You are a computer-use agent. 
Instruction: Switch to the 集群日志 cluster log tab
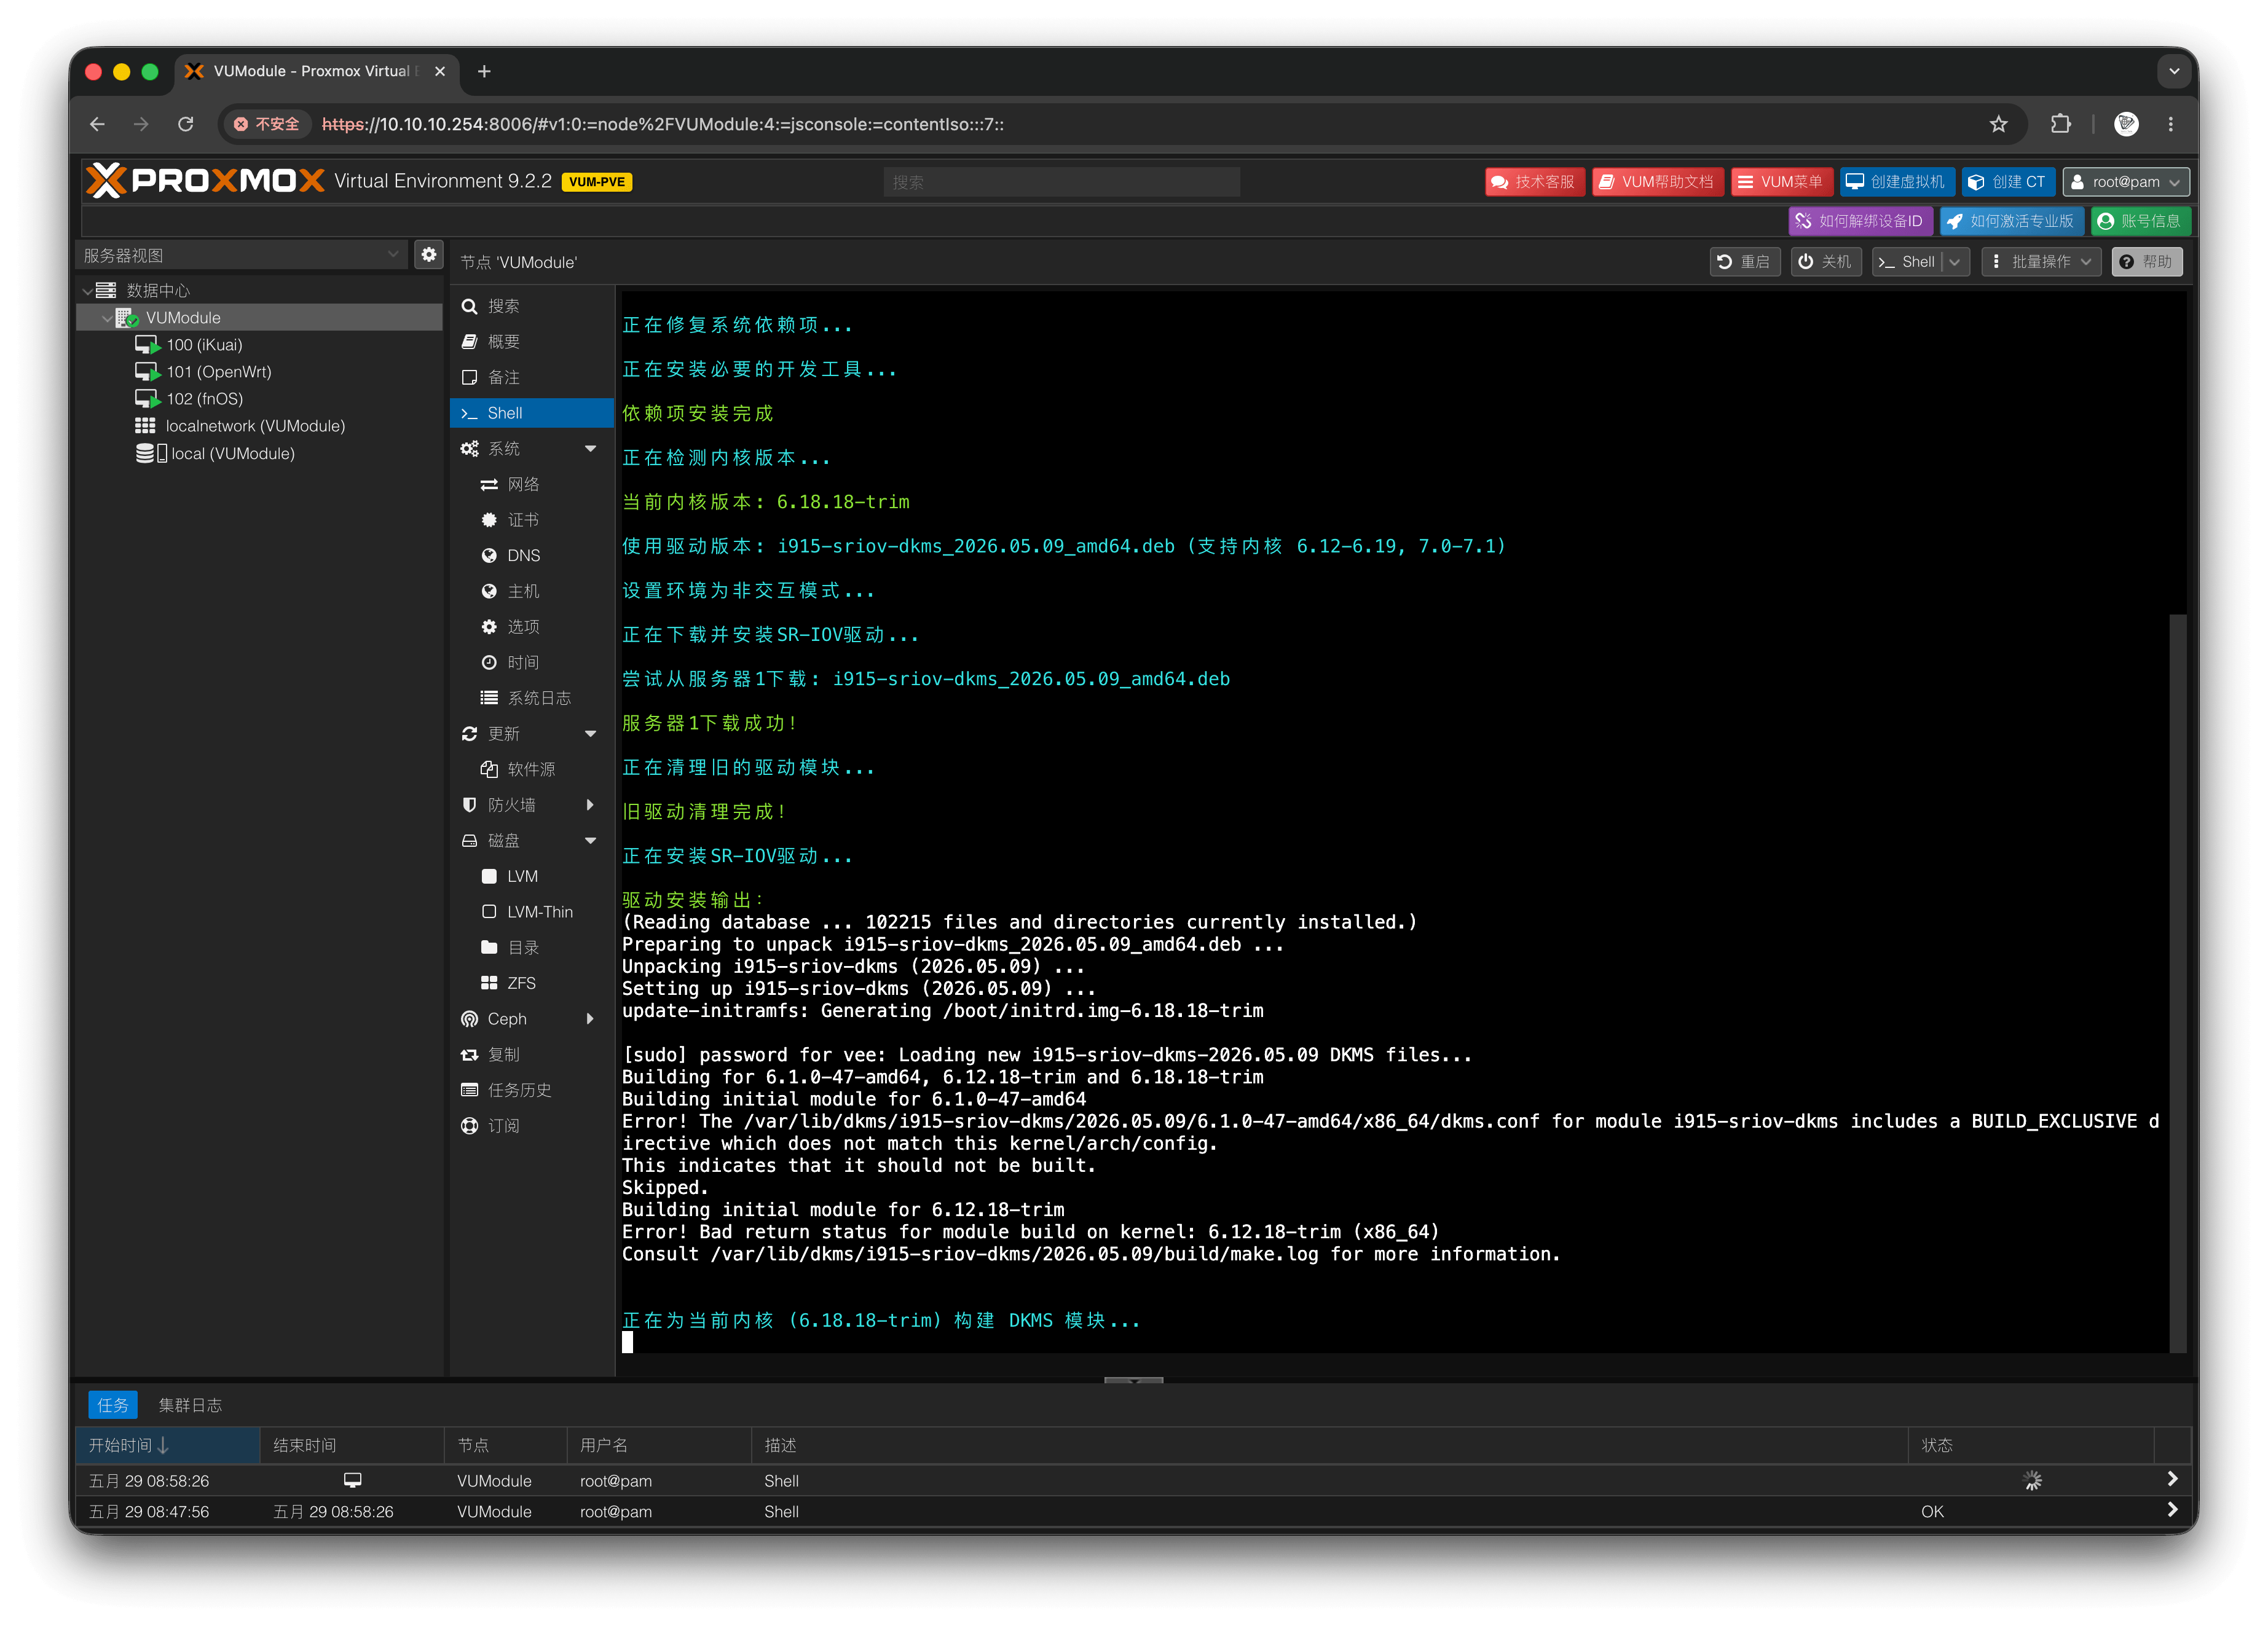click(x=190, y=1405)
